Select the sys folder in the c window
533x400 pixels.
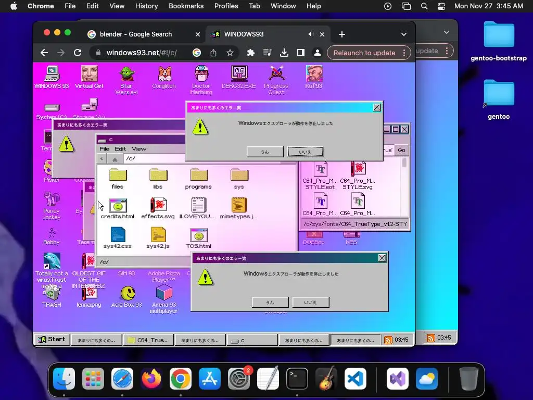[x=239, y=179]
